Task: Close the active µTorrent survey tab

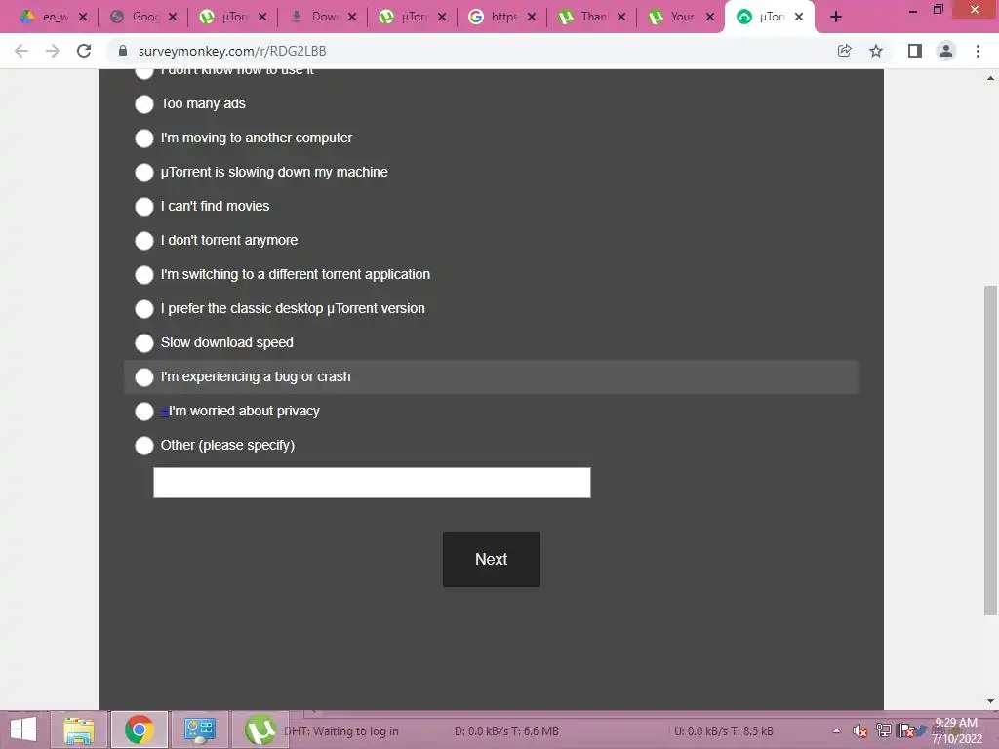Action: (x=799, y=18)
